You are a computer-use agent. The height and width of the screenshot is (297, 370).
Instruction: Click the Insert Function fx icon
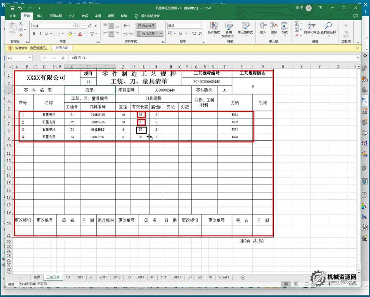[x=63, y=58]
